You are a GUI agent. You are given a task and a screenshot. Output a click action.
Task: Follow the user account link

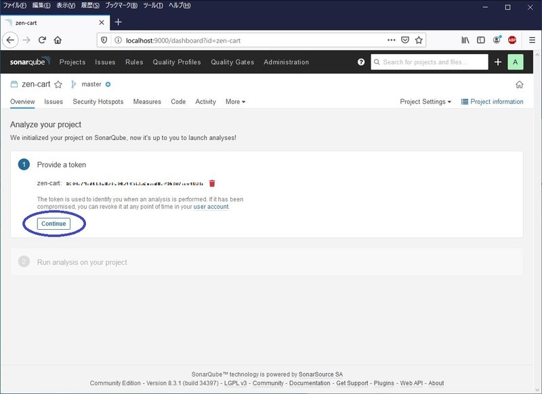pyautogui.click(x=211, y=207)
